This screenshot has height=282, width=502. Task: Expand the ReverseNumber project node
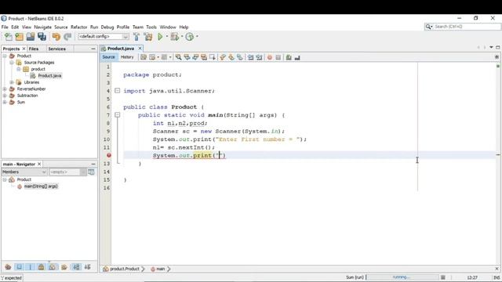click(5, 89)
